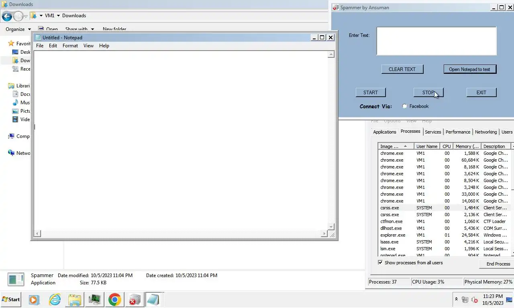The image size is (514, 308).
Task: Switch to the Networking tab
Action: tap(486, 132)
